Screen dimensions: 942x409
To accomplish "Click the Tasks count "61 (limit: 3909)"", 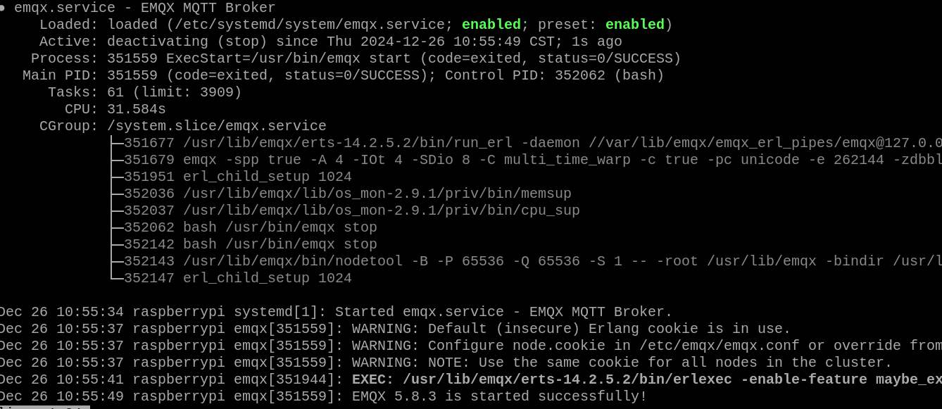I will tap(174, 92).
